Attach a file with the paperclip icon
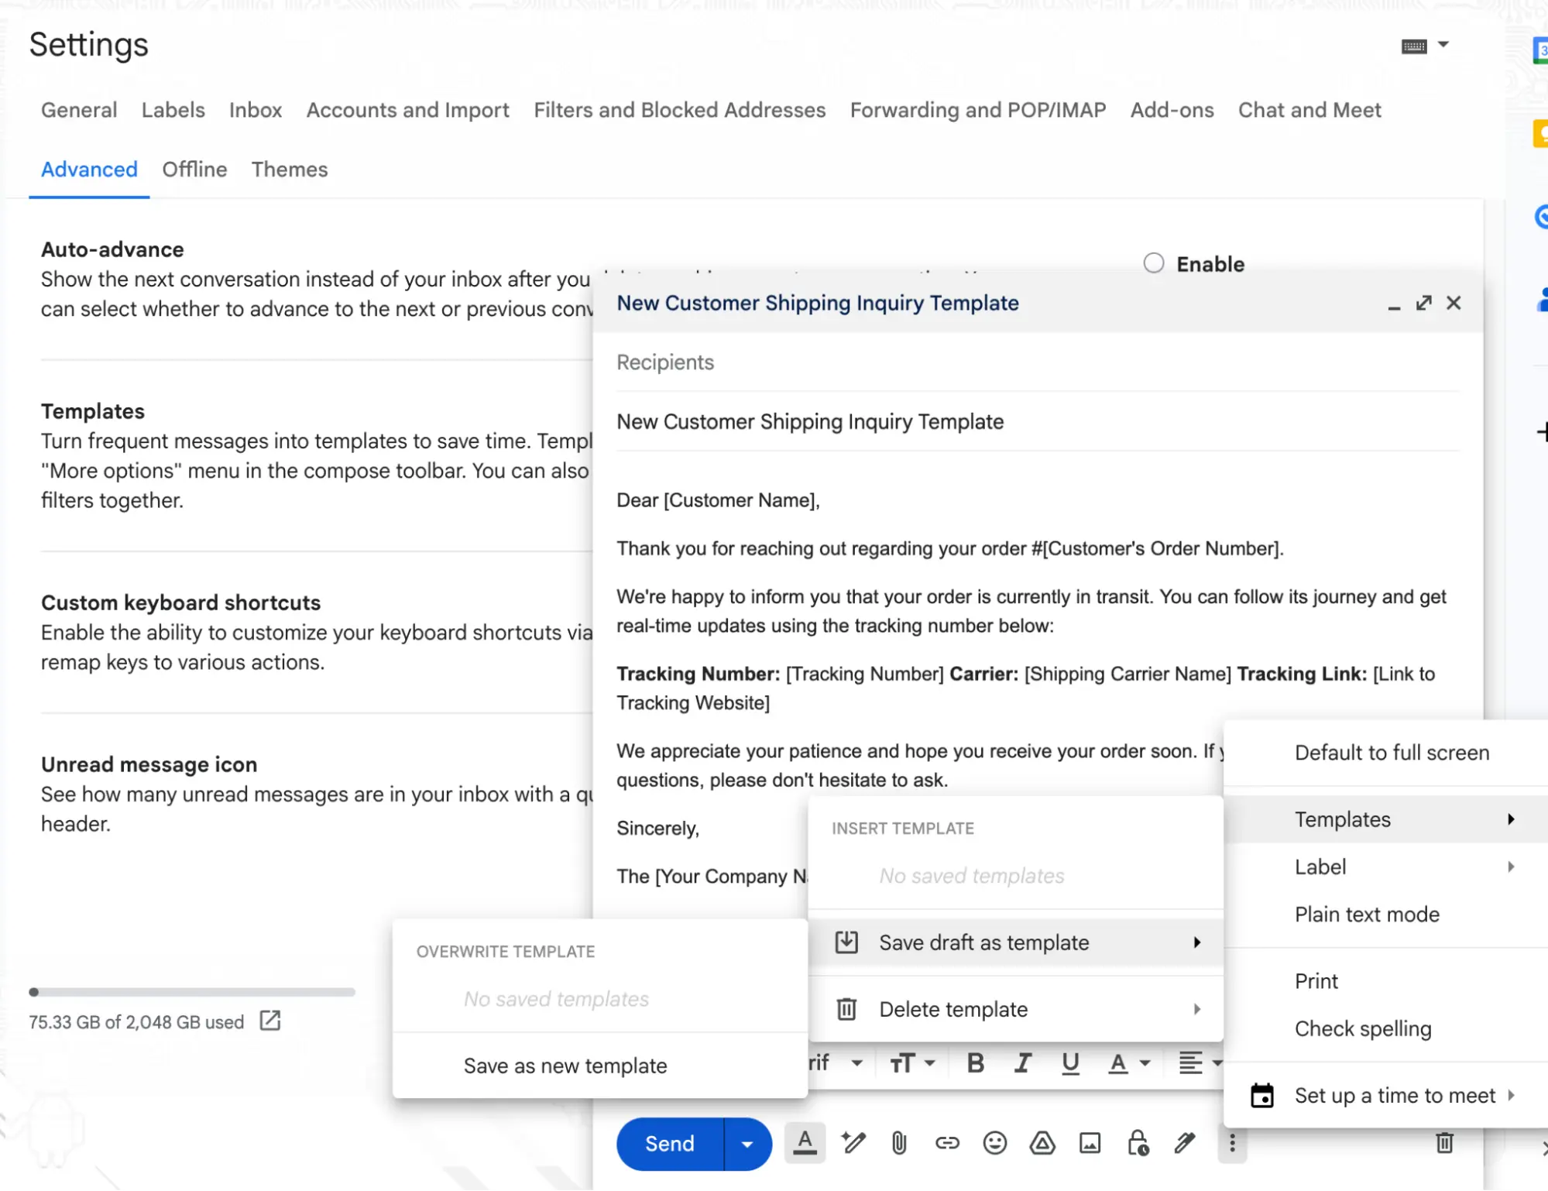This screenshot has height=1191, width=1548. (x=898, y=1144)
